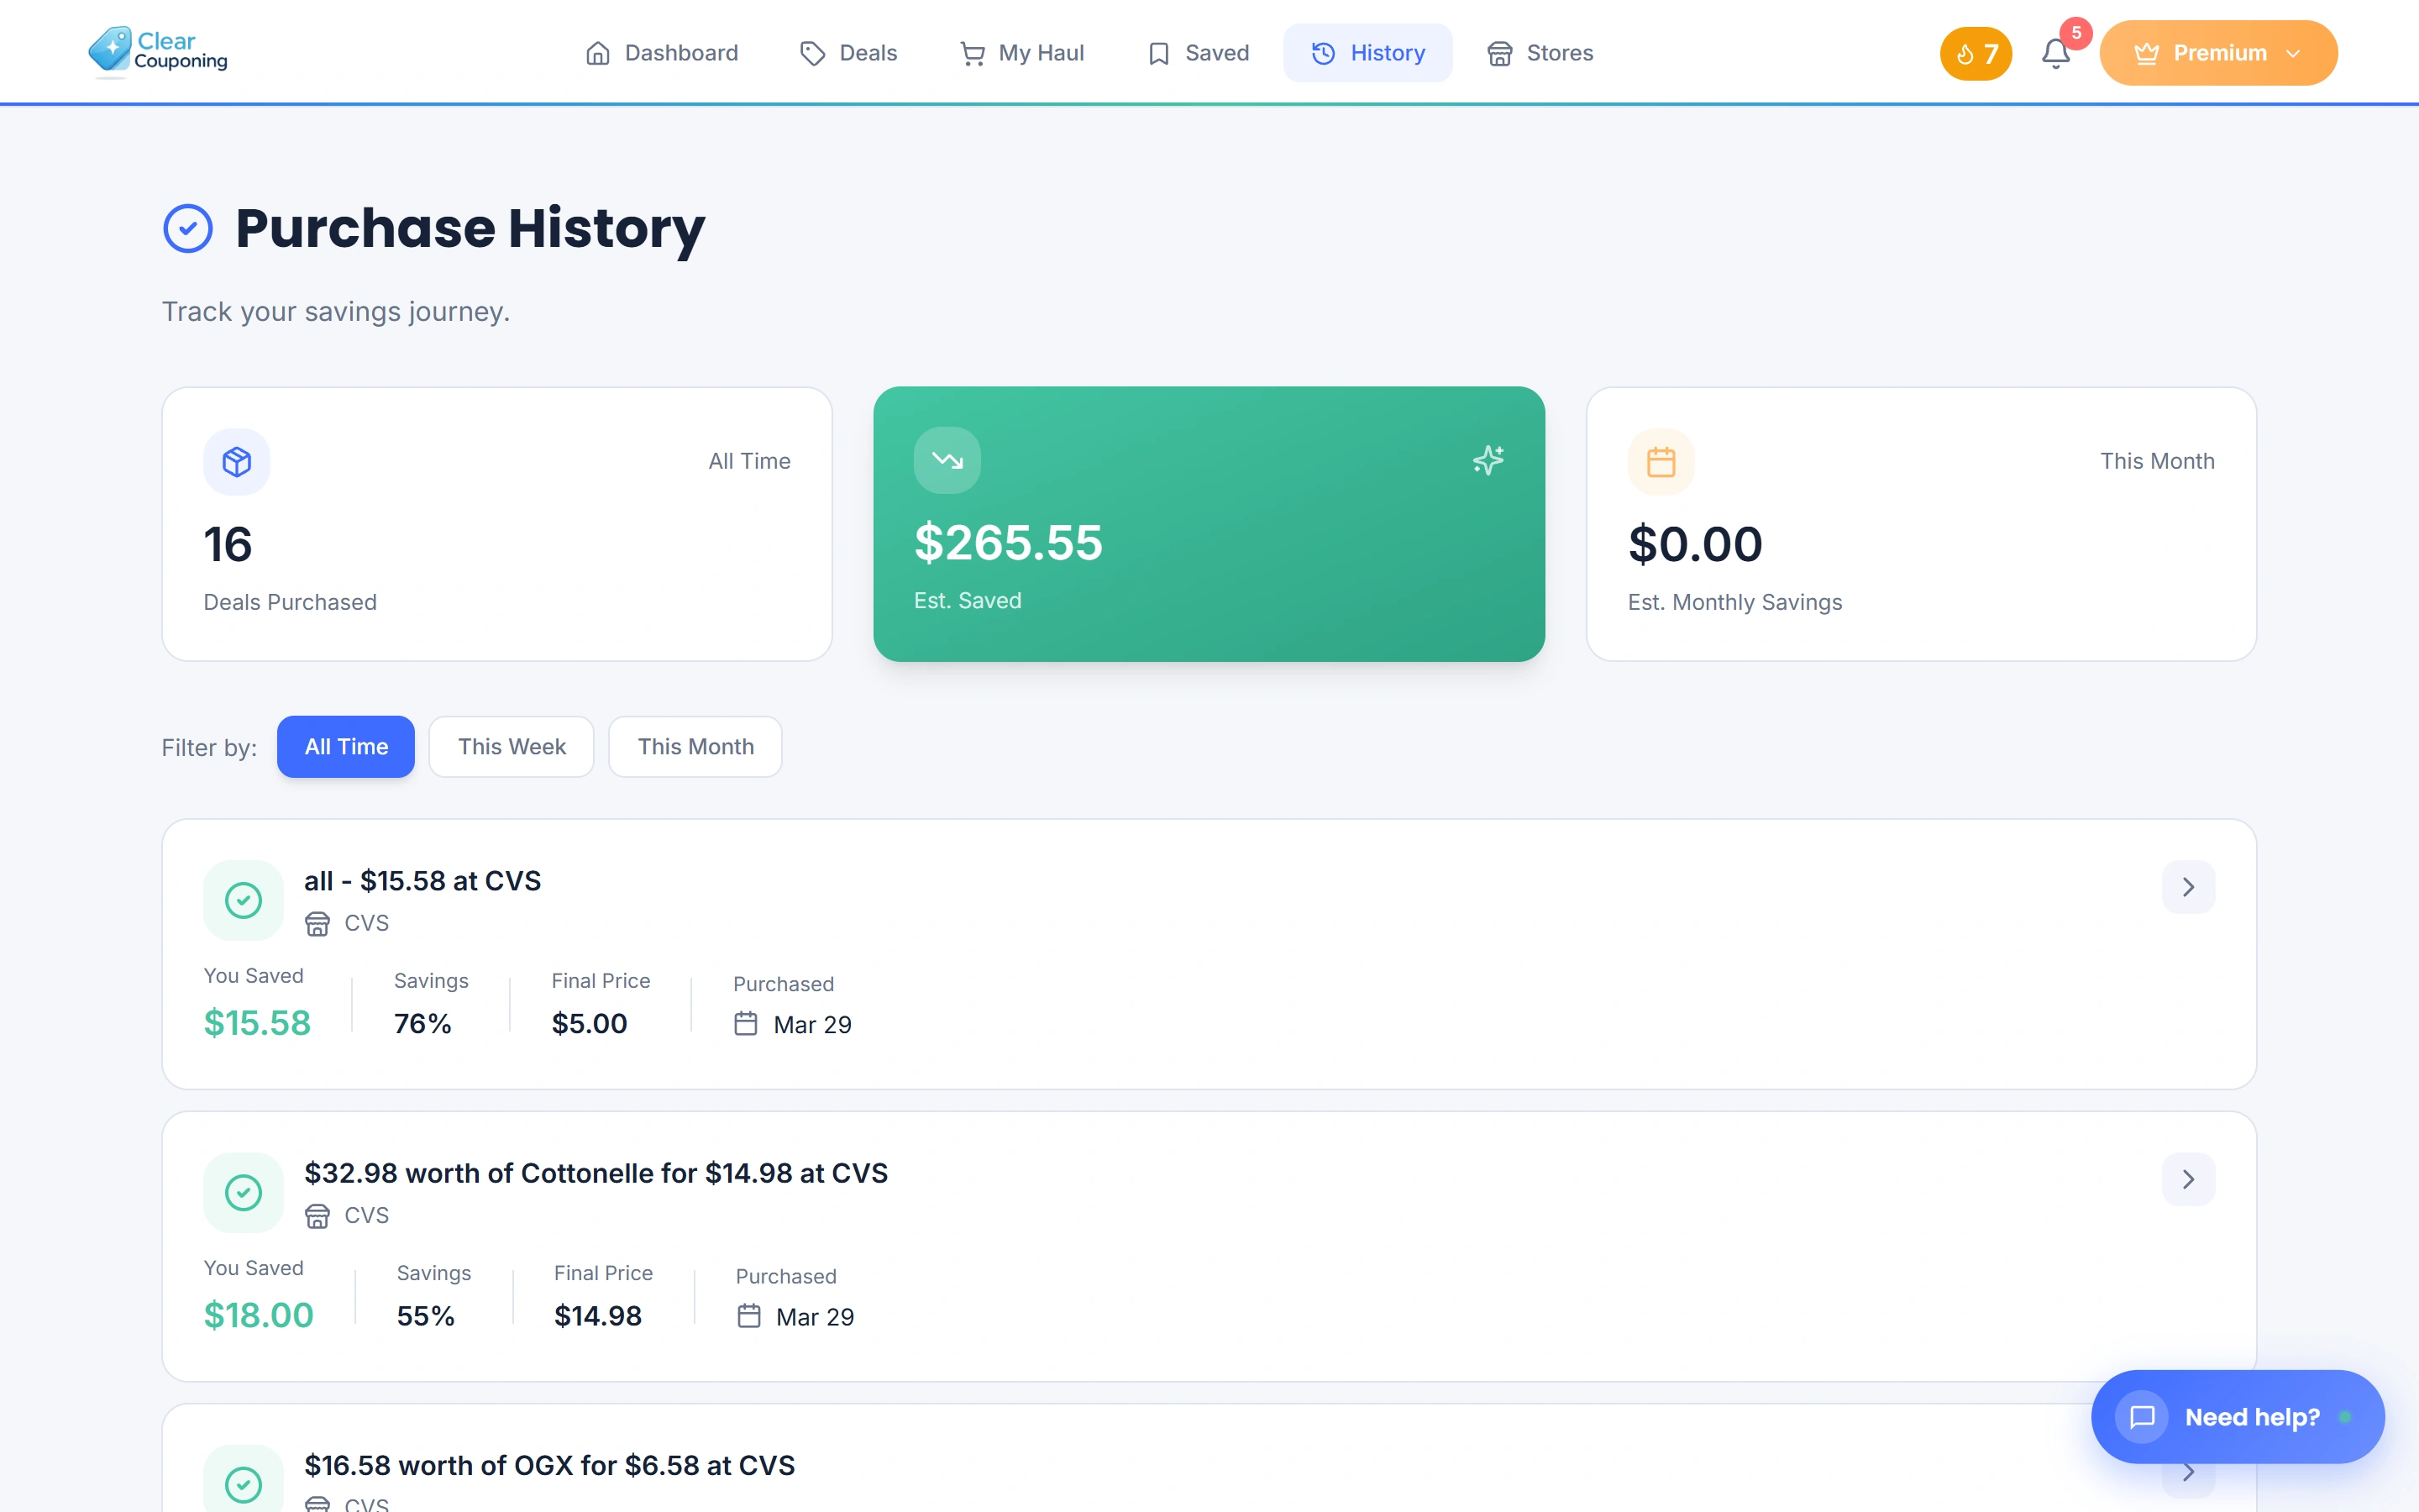The image size is (2419, 1512).
Task: Open the notifications bell with 5 alerts
Action: 2056,55
